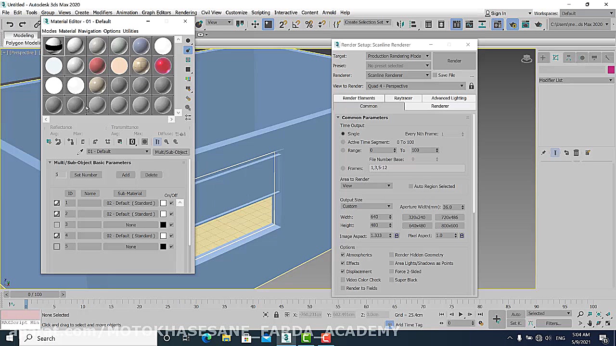Open the Rendering menu
616x346 pixels.
coord(186,12)
